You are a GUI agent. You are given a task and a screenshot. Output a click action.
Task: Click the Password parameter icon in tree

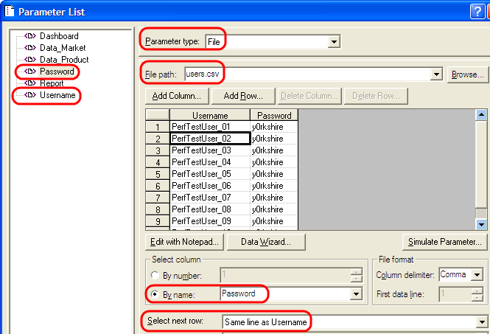30,72
